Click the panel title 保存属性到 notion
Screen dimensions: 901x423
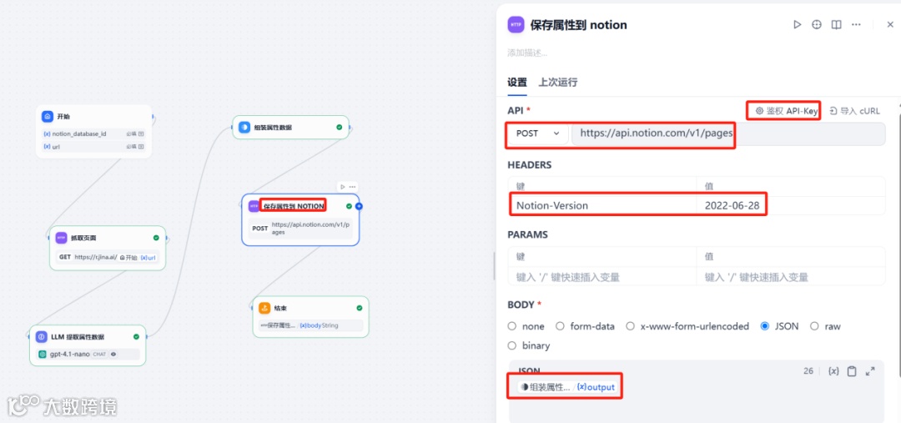tap(579, 25)
